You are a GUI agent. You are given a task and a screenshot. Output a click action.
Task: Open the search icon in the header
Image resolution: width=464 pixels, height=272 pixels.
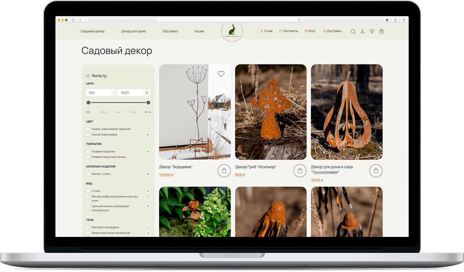[x=353, y=31]
